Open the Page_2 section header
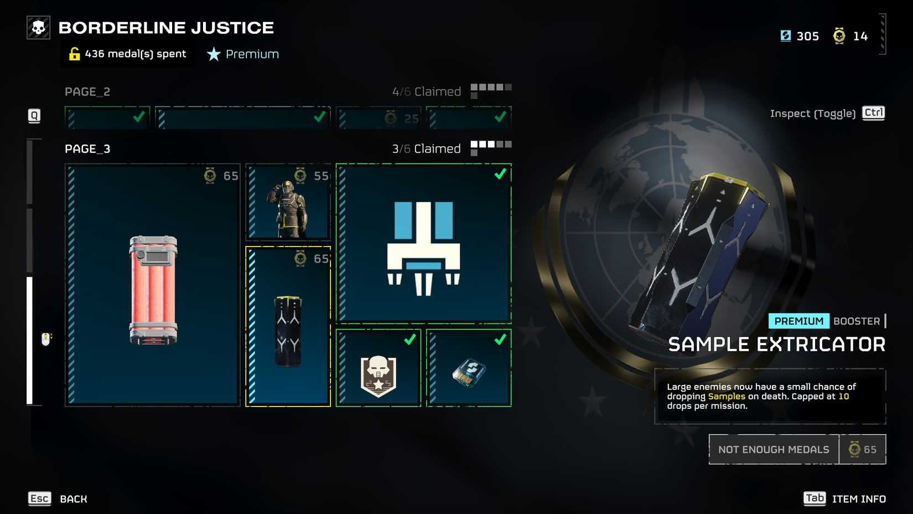The image size is (913, 514). point(87,92)
